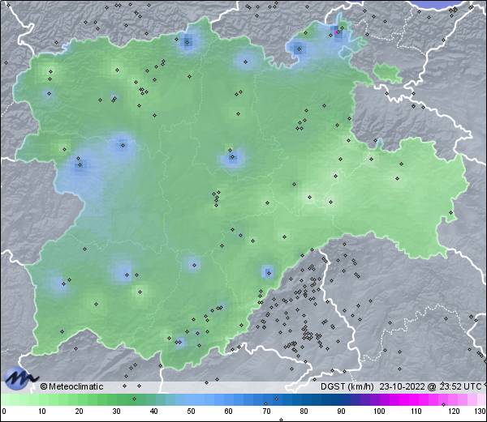
Task: Click the scale label 50
Action: click(x=191, y=411)
